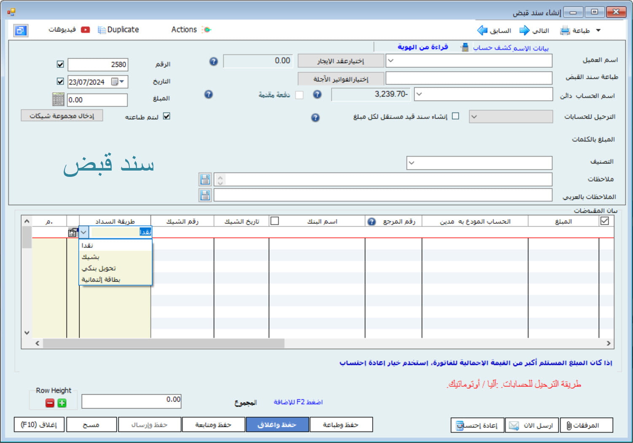Go to next record with التالي arrow

(x=525, y=30)
